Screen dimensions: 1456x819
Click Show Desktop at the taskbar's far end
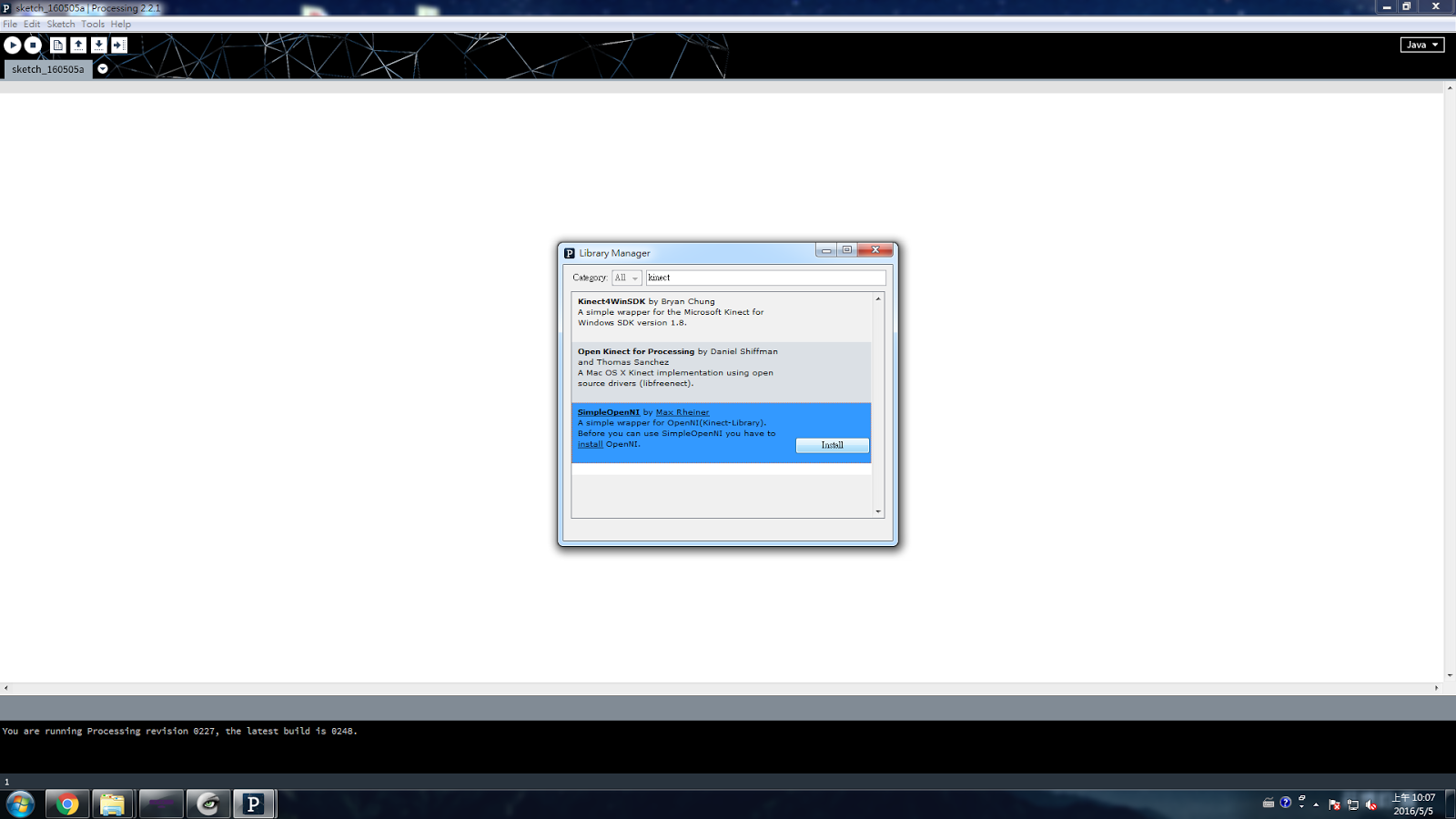(1450, 804)
